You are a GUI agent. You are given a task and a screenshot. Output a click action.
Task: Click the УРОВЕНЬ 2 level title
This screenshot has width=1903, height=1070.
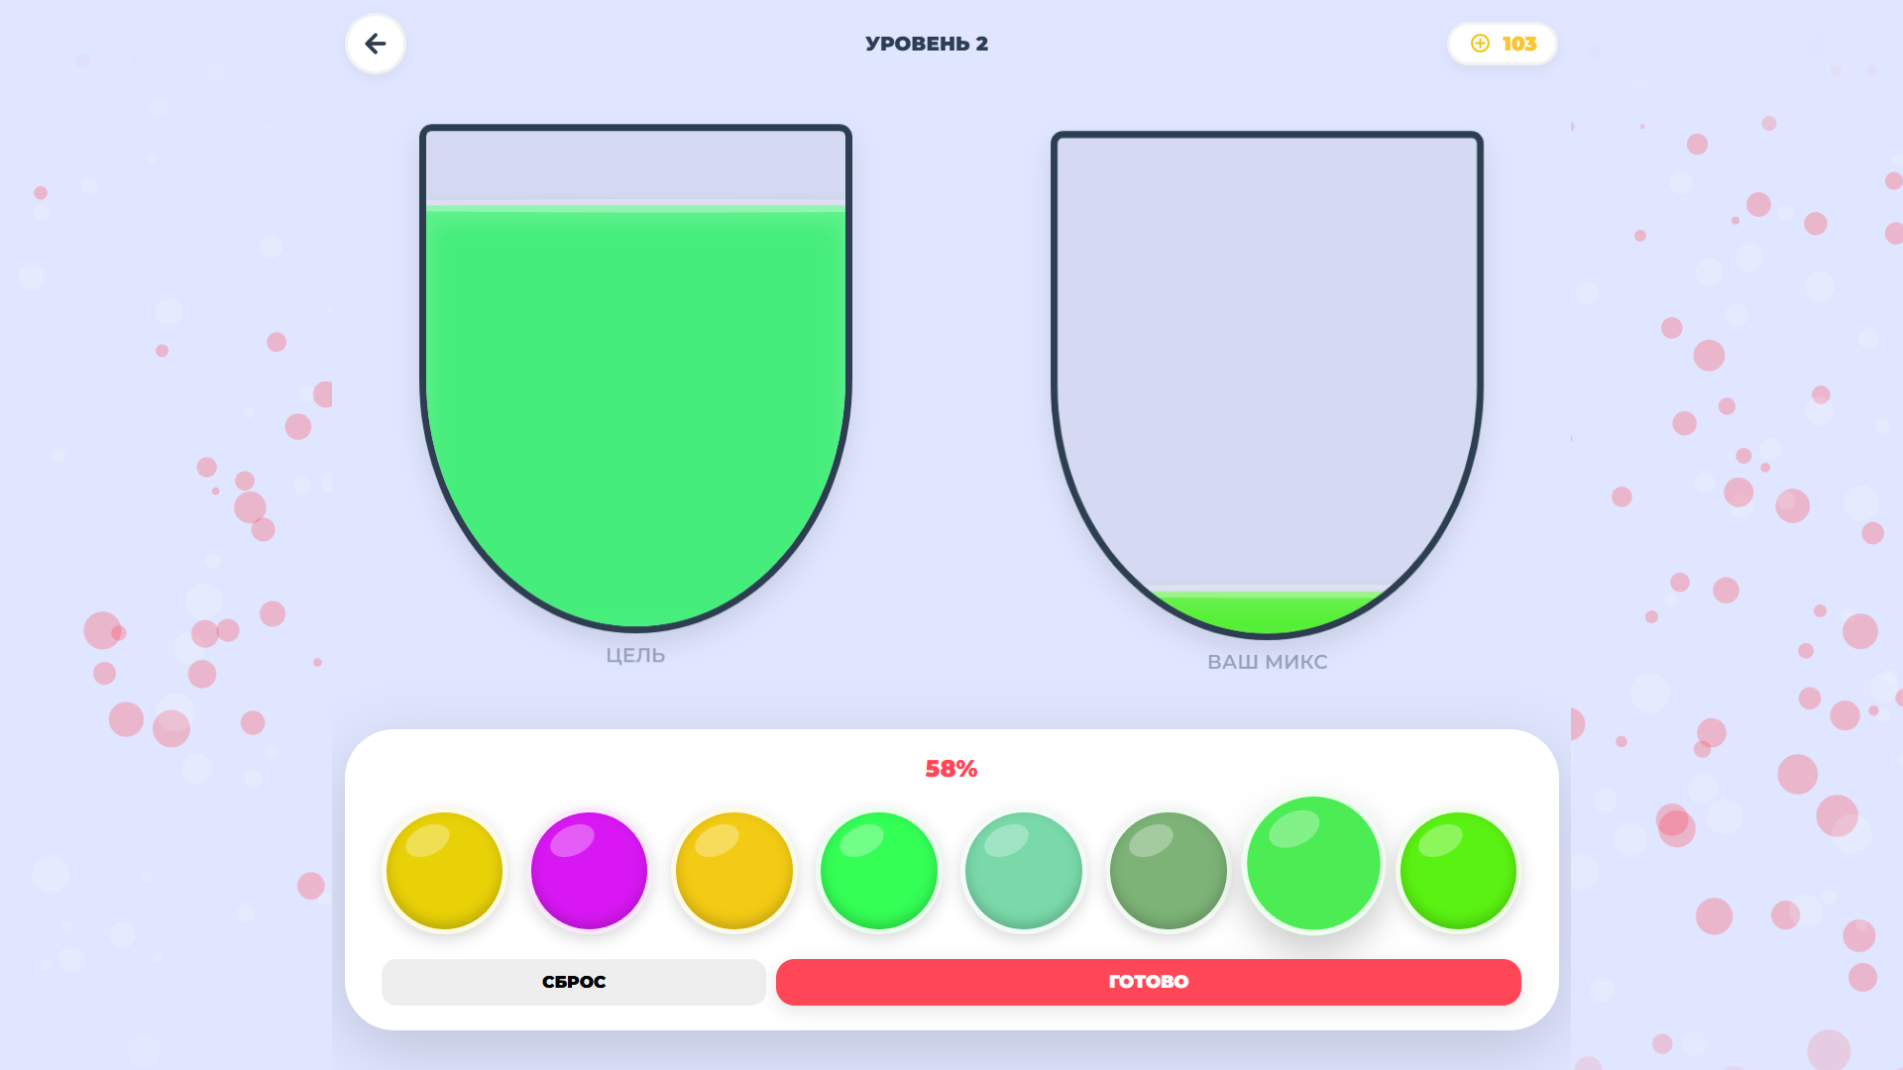click(926, 44)
